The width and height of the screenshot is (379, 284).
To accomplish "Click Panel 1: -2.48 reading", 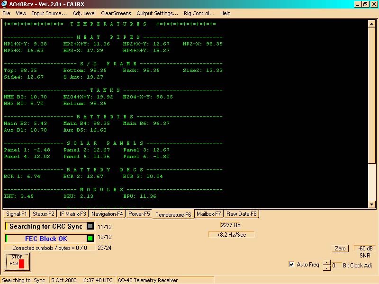I will coord(27,150).
